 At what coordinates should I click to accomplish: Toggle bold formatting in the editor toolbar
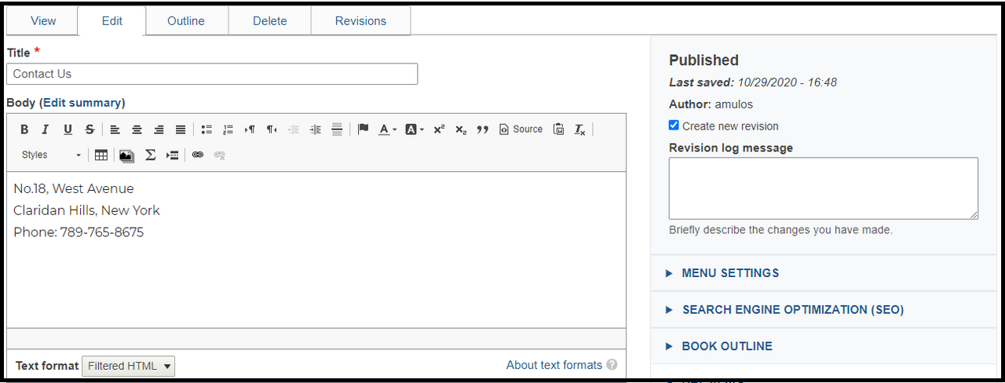point(24,129)
